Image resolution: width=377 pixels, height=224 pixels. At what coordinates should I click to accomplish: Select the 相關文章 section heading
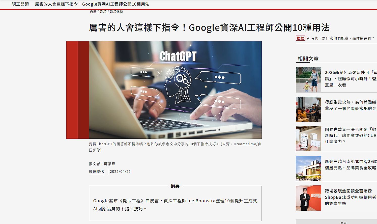pos(308,59)
